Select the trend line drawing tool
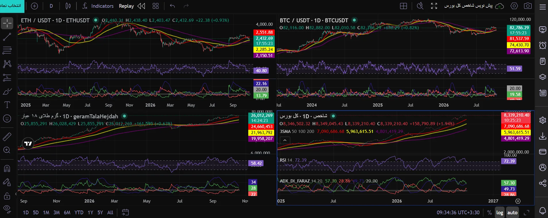 click(7, 37)
